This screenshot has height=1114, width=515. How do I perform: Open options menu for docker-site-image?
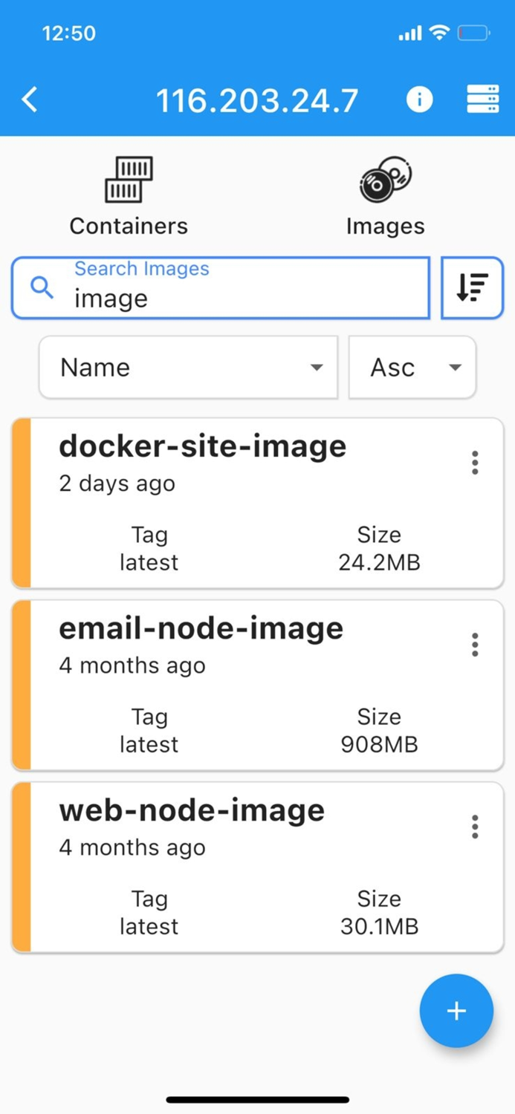coord(474,462)
